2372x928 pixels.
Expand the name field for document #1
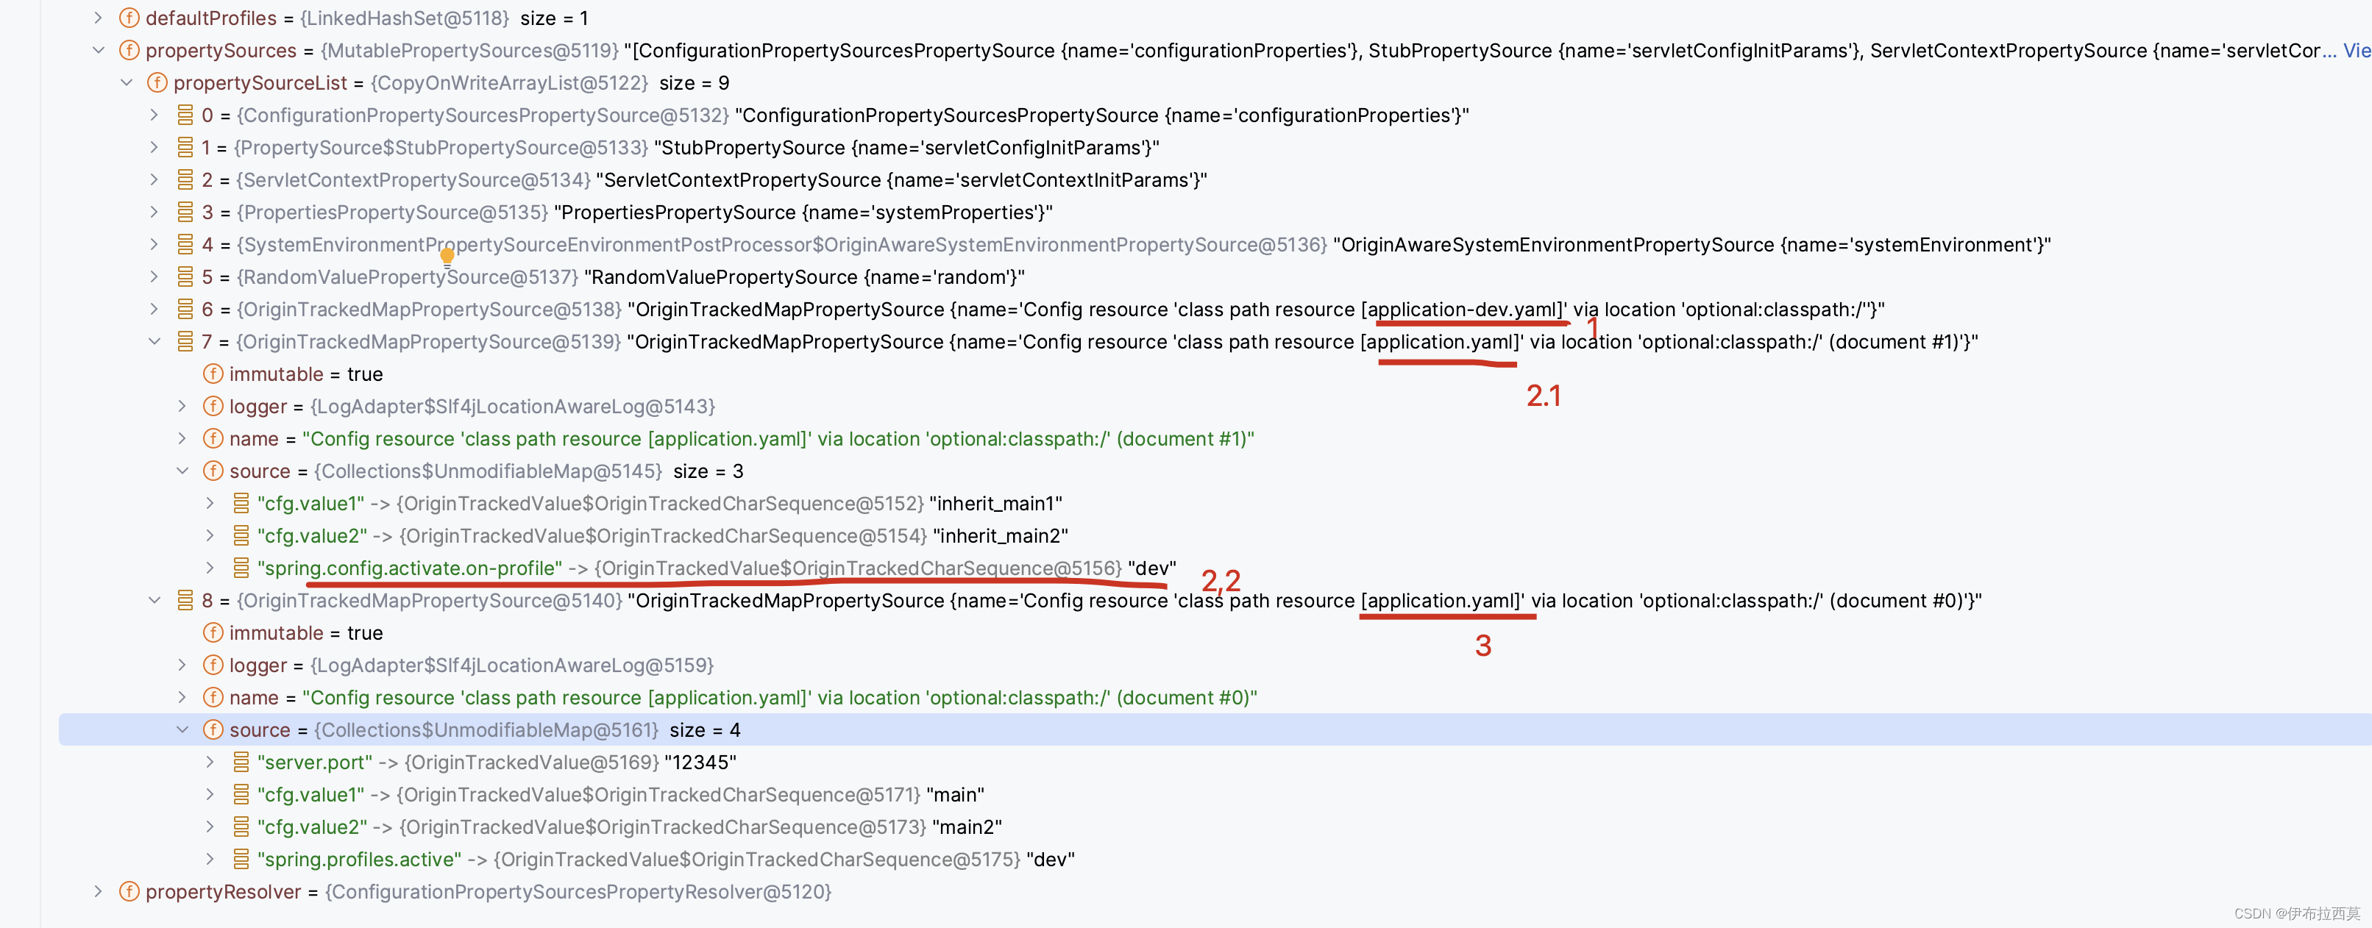pyautogui.click(x=182, y=438)
